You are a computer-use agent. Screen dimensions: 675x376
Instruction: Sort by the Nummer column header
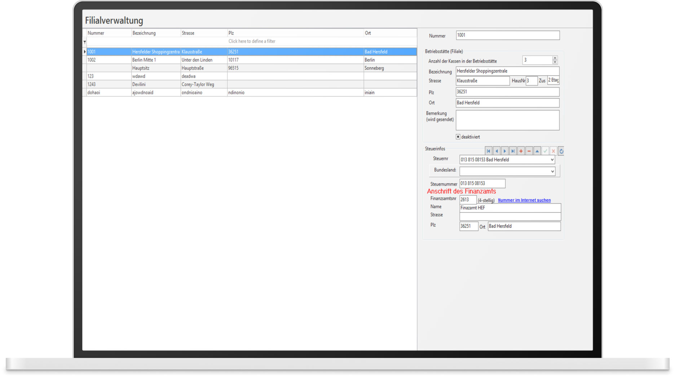tap(109, 33)
